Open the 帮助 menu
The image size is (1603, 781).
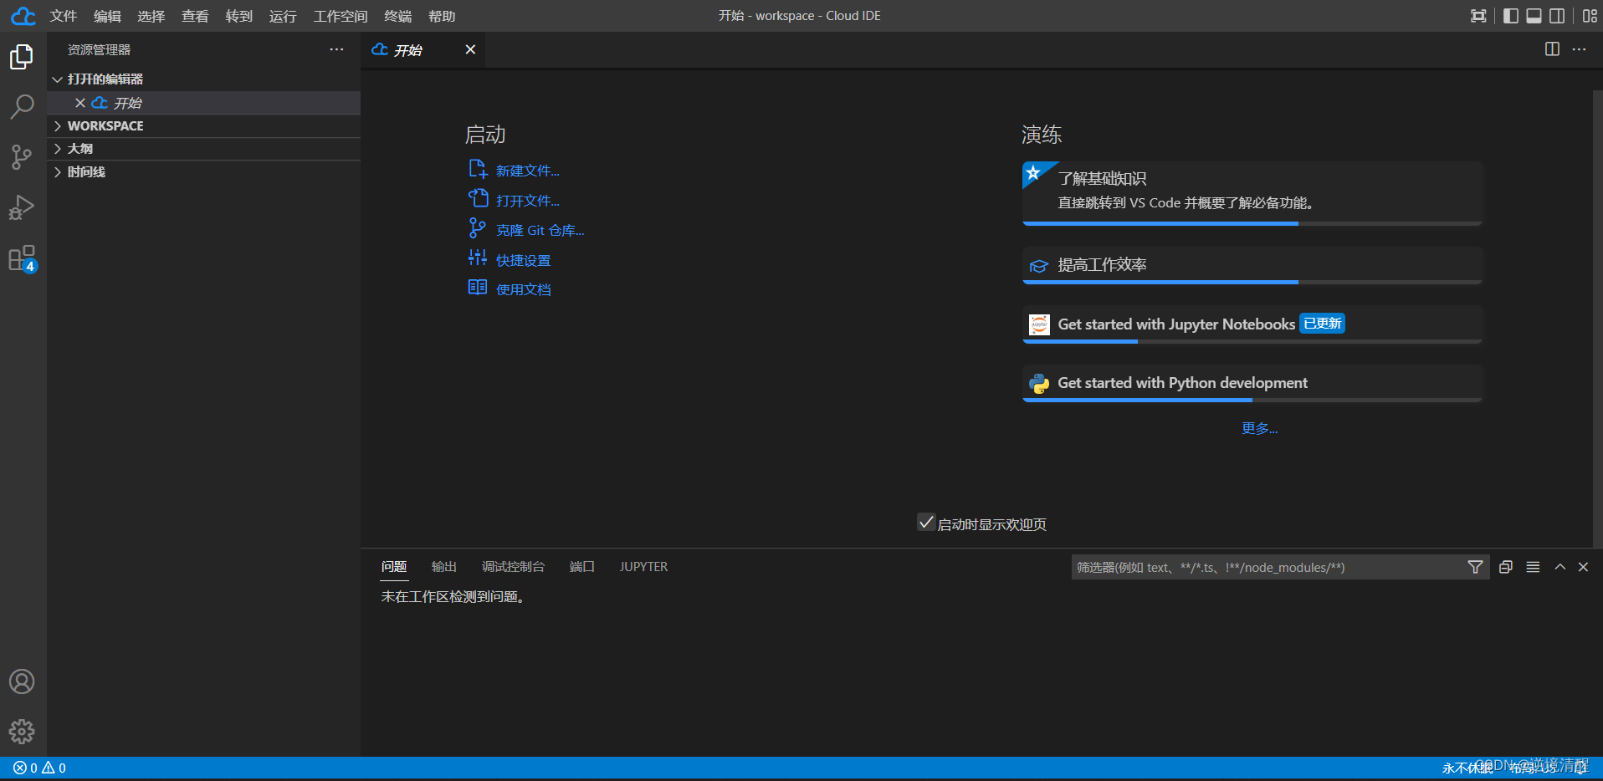tap(442, 16)
